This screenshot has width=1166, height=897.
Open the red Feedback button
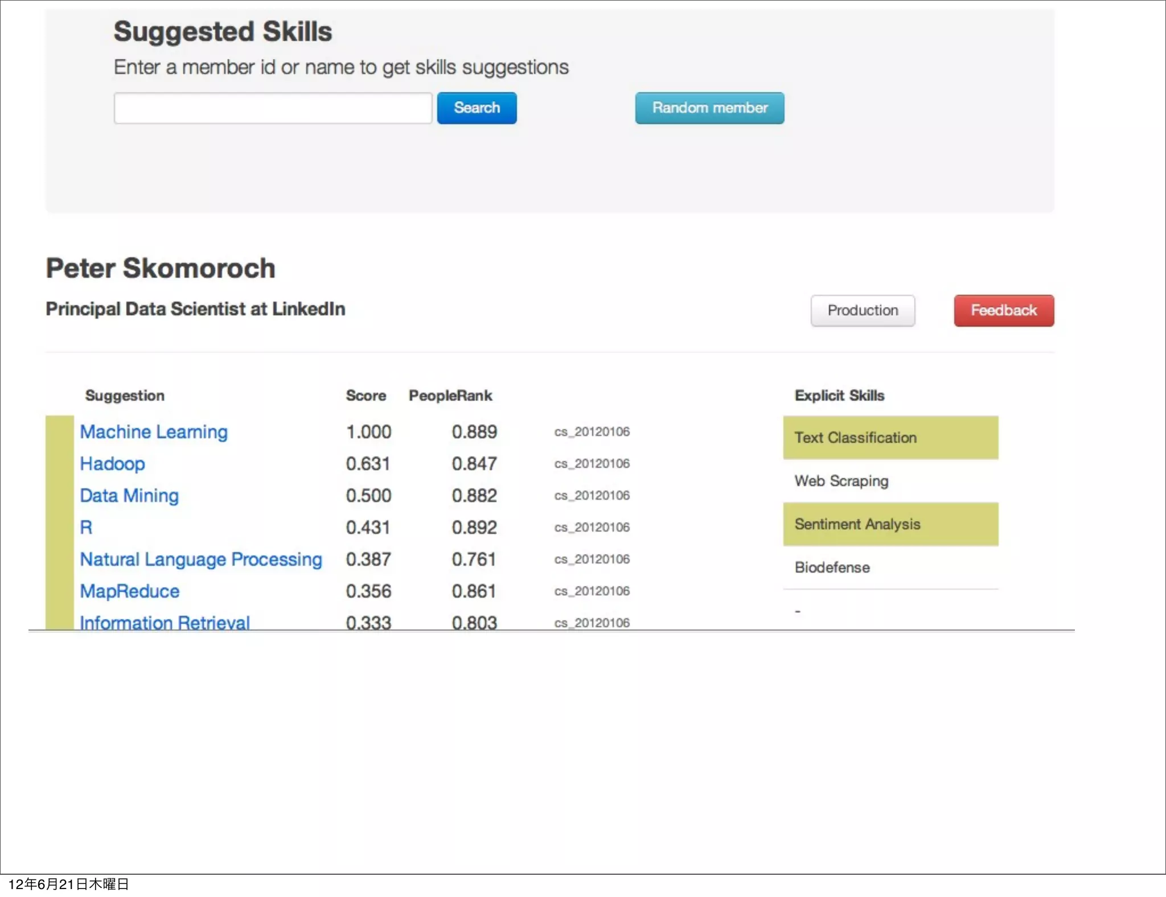tap(1004, 311)
